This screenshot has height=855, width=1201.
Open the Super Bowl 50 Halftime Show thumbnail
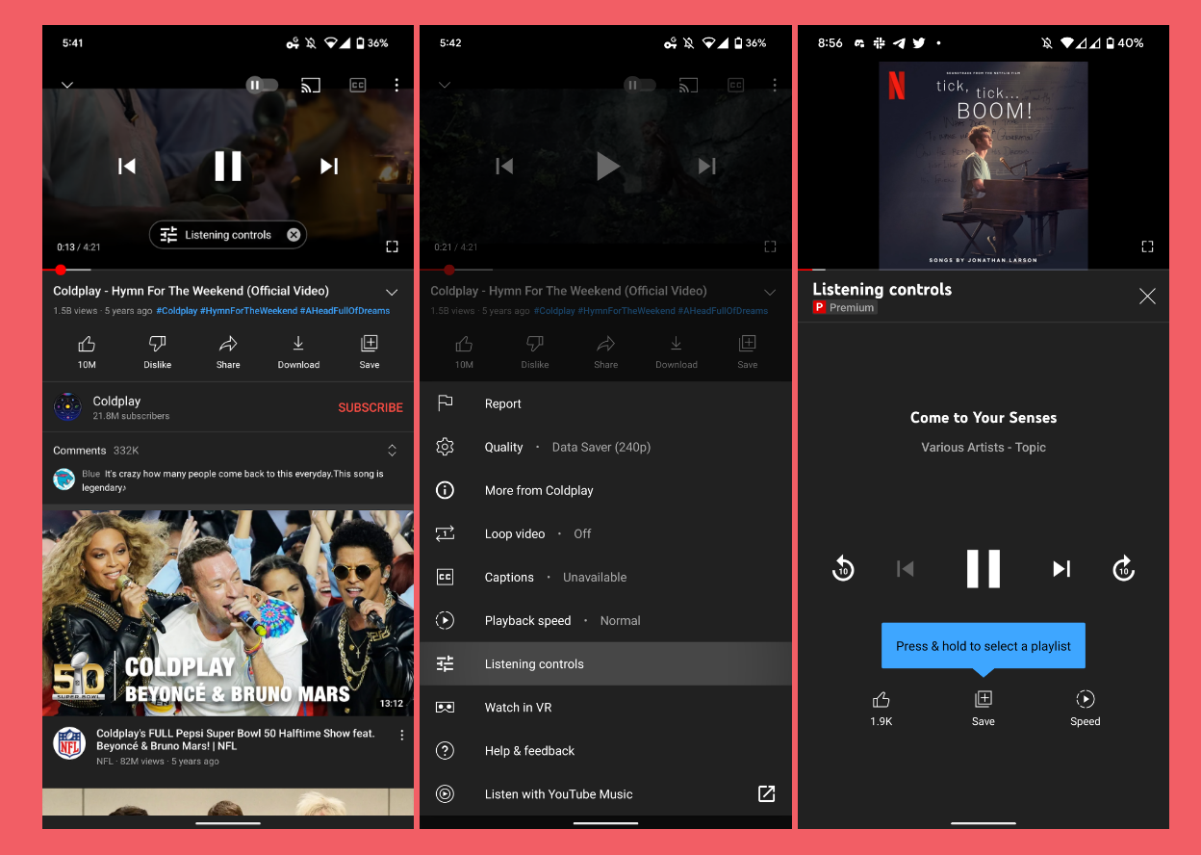tap(228, 612)
